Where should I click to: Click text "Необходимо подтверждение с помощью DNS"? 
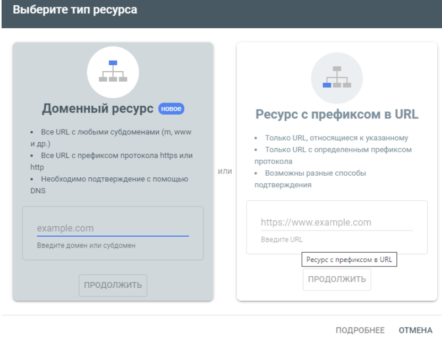109,185
